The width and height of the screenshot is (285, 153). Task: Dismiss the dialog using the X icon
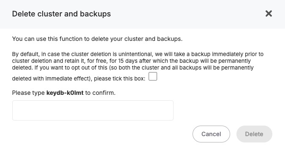[x=269, y=13]
